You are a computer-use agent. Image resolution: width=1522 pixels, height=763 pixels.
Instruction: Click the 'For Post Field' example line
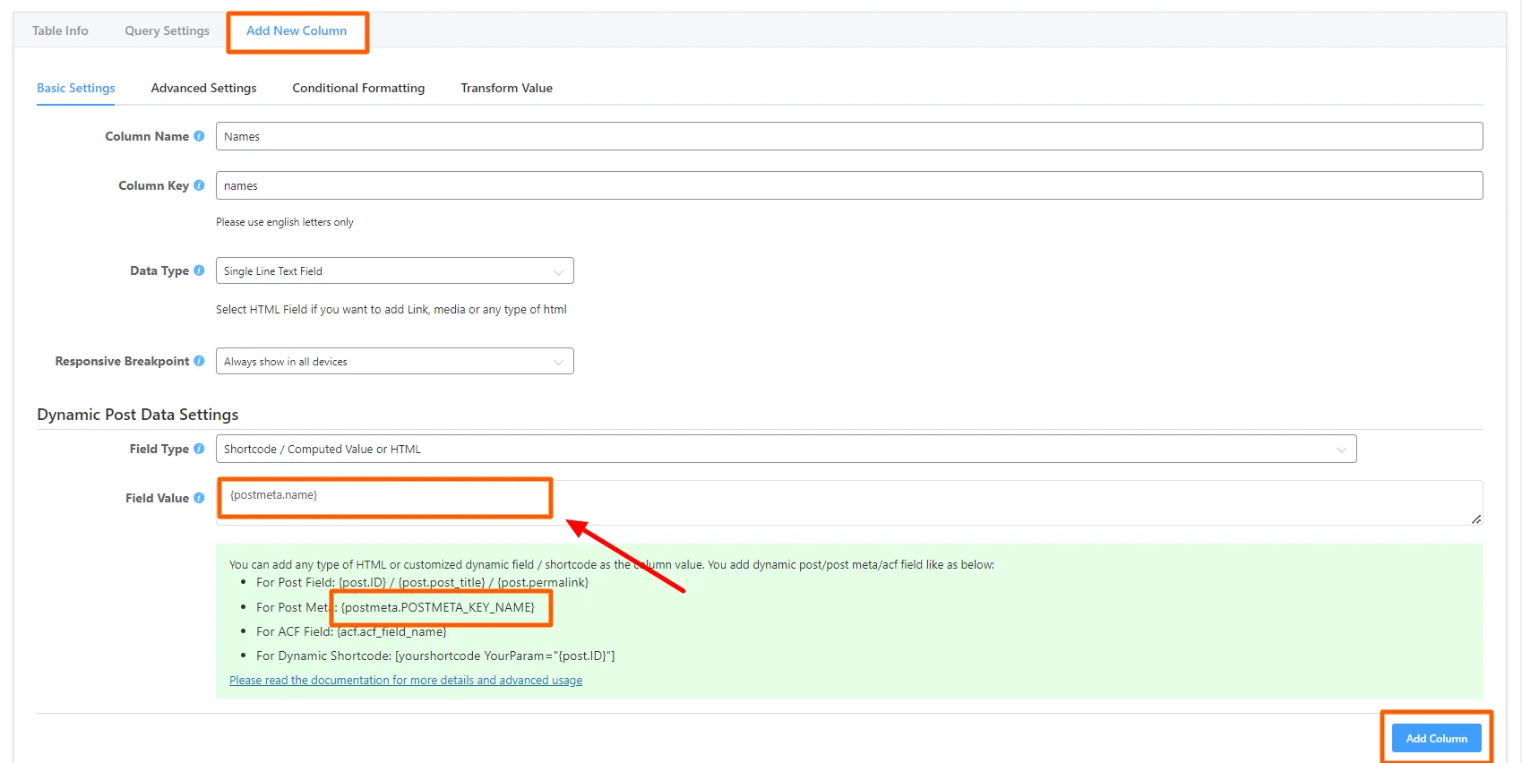click(x=423, y=582)
